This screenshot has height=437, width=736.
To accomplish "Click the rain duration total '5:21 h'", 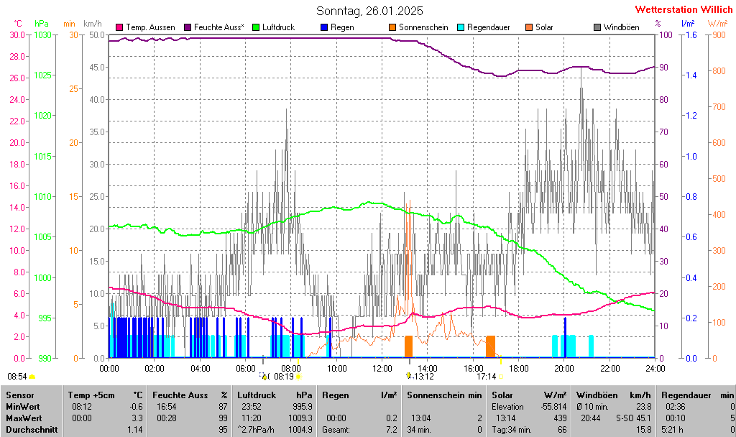I will pos(673,430).
